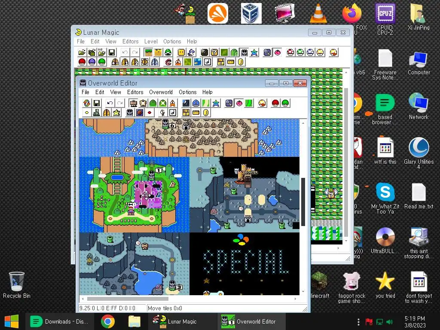The height and width of the screenshot is (330, 440).
Task: Open the Downloads taskbar button
Action: point(59,321)
